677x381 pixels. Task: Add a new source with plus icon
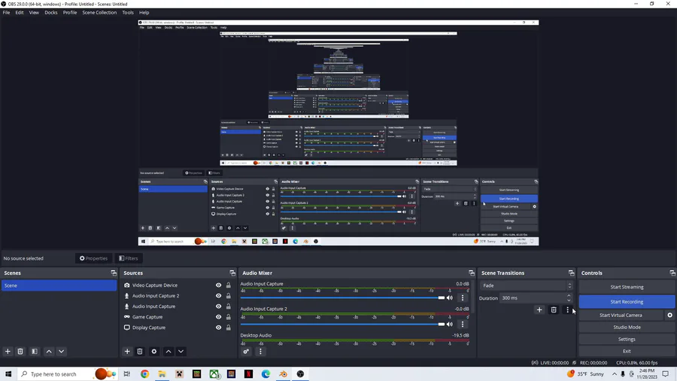[x=127, y=351]
